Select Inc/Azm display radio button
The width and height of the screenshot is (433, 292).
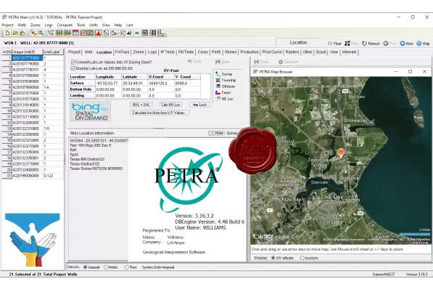click(302, 258)
